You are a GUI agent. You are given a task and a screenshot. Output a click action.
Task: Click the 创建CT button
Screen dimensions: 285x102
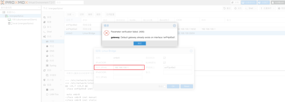264,3
